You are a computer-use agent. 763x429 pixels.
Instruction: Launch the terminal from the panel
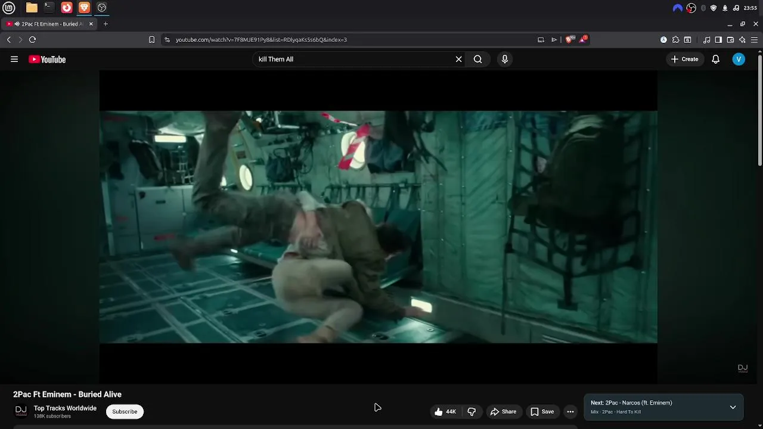(x=49, y=8)
